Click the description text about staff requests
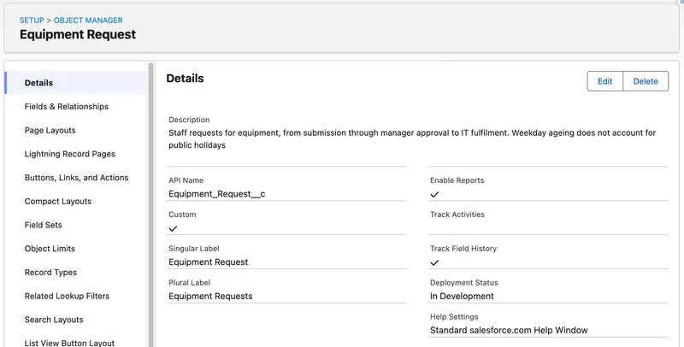Screen dimensions: 684x347 (x=412, y=138)
